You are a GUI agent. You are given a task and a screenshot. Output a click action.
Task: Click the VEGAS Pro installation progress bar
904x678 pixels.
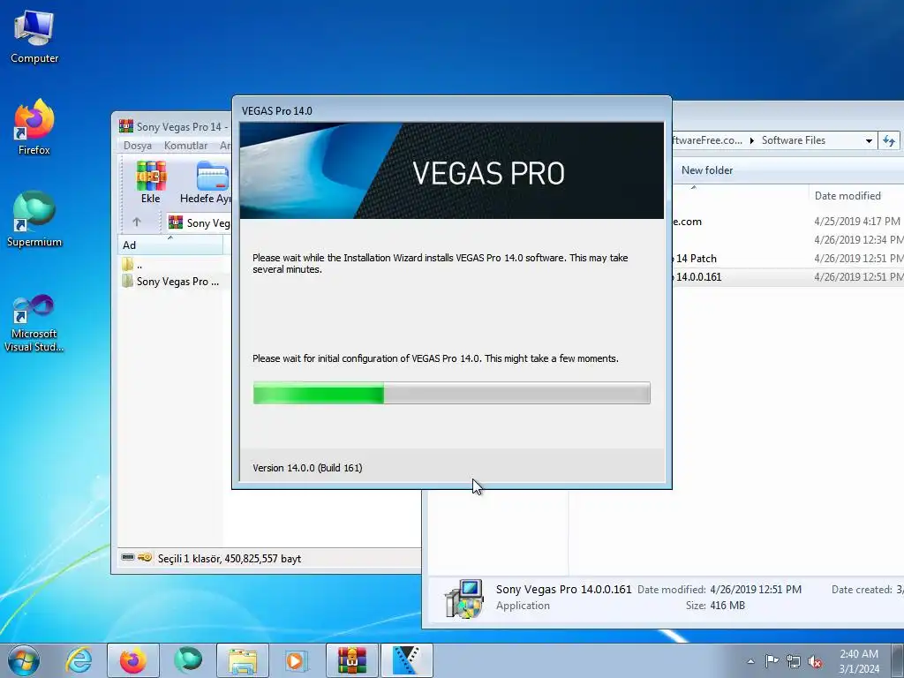pyautogui.click(x=451, y=393)
